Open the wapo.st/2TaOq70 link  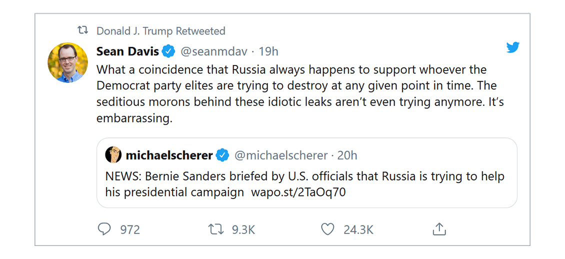click(x=299, y=192)
